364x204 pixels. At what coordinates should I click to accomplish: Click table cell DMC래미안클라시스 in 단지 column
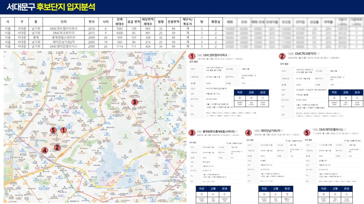click(x=63, y=46)
